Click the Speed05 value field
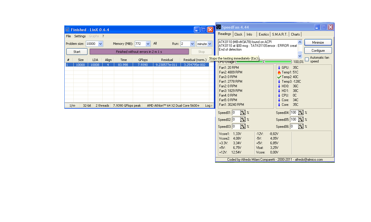Viewport: 371px width, 222px height. click(x=294, y=119)
